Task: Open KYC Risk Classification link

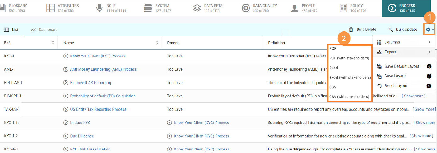Action: [90, 149]
